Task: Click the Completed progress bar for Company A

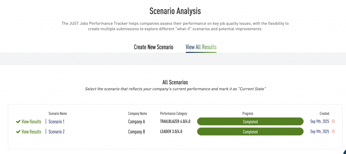Action: (x=250, y=121)
